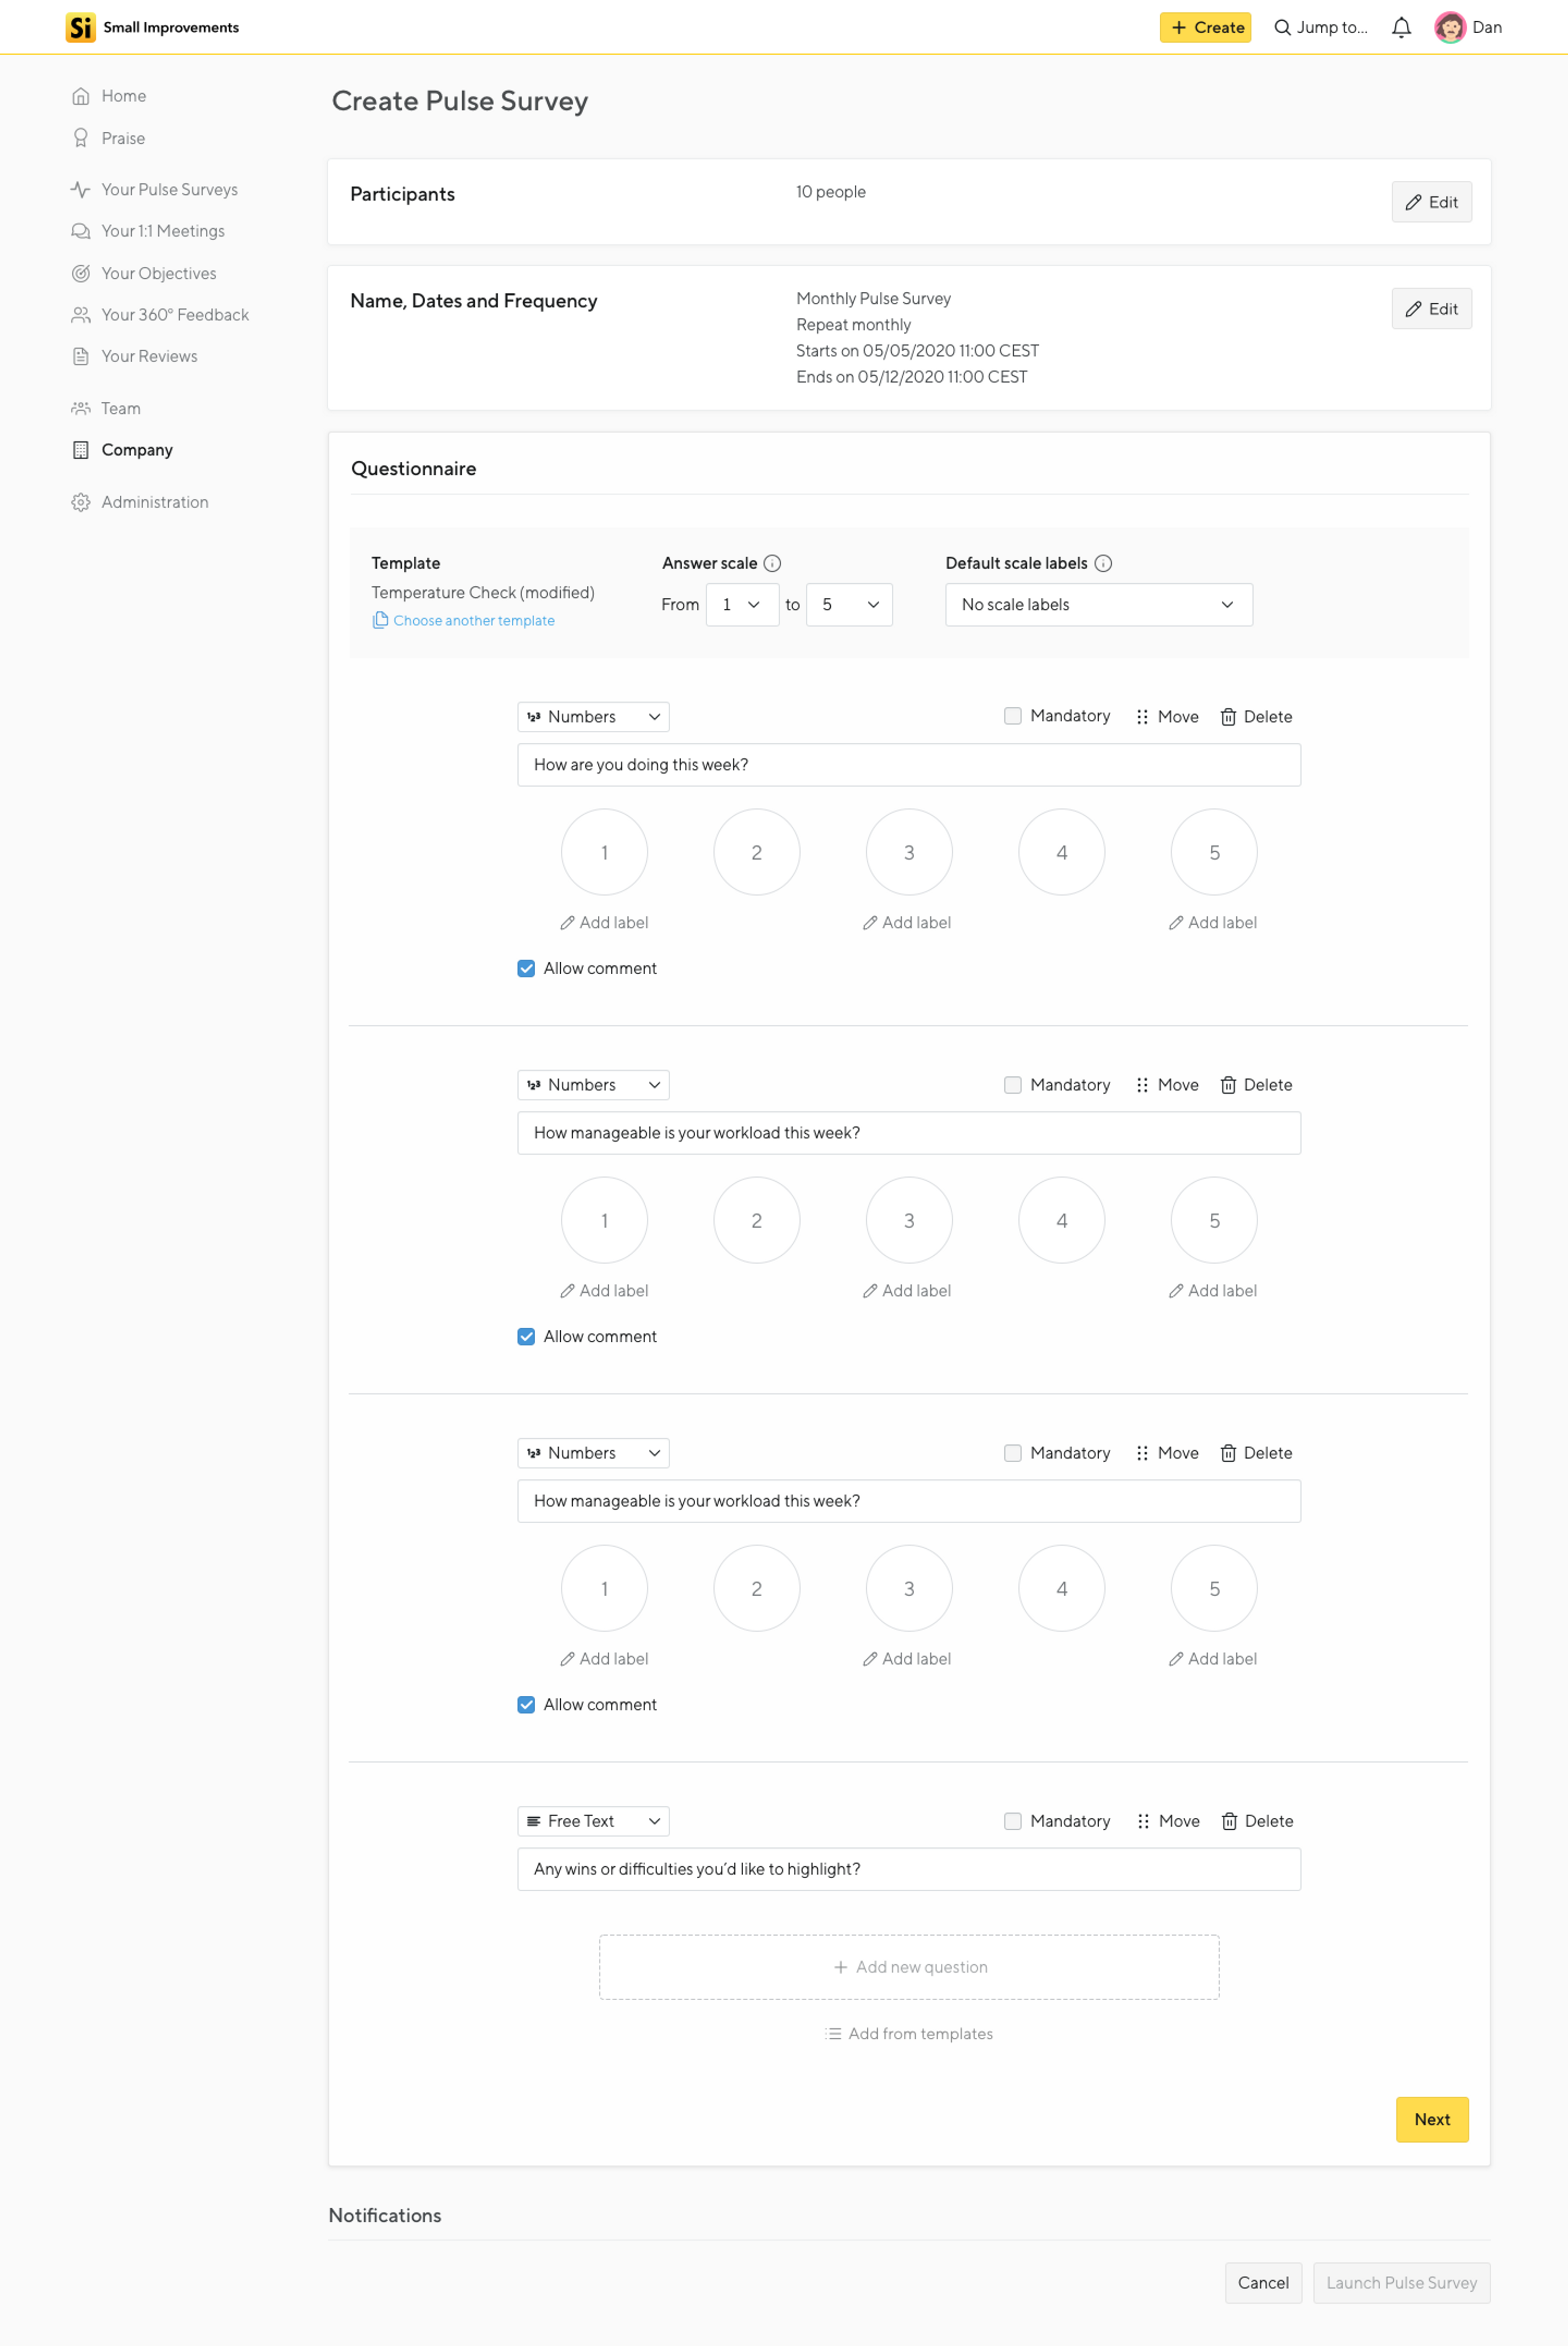Click Choose another template link
This screenshot has width=1568, height=2346.
[464, 620]
